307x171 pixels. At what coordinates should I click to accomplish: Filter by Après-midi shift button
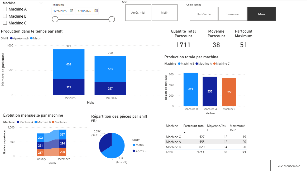point(138,13)
